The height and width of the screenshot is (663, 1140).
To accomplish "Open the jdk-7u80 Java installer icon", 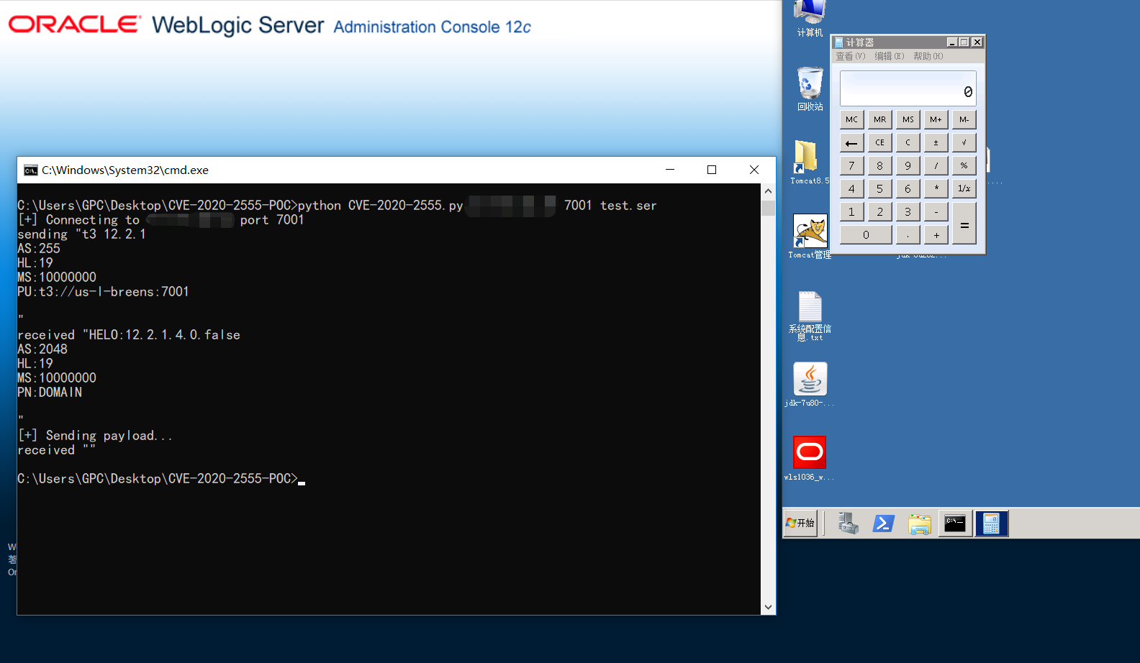I will [810, 385].
